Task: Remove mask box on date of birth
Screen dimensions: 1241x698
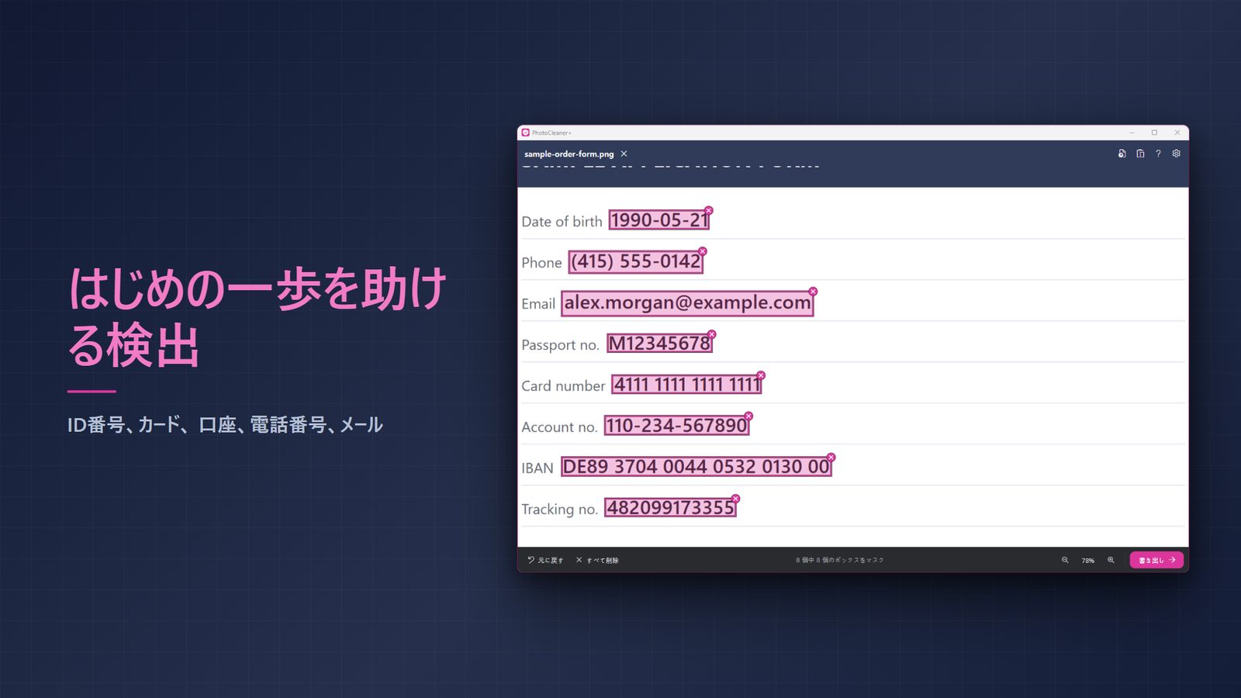Action: tap(708, 210)
